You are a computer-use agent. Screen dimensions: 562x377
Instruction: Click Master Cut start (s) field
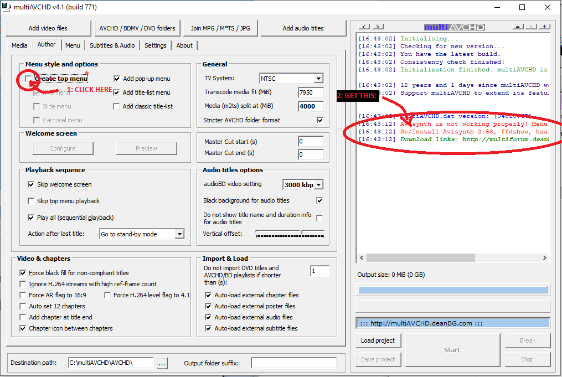311,141
